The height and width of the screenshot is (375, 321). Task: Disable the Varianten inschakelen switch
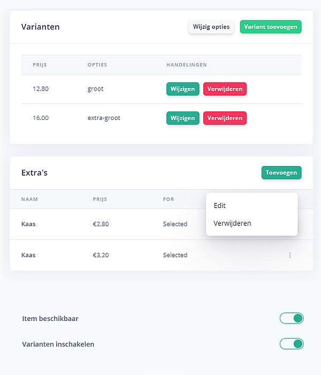coord(292,344)
